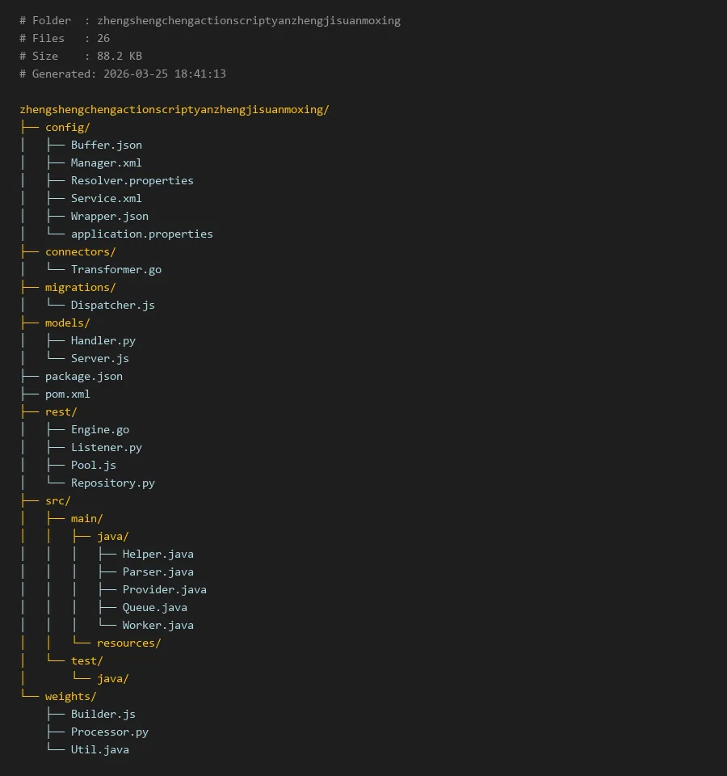Expand the weights/ folder

[x=70, y=696]
